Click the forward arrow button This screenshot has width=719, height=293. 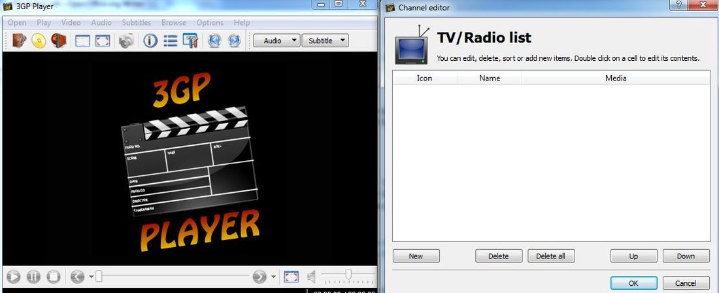[x=259, y=277]
